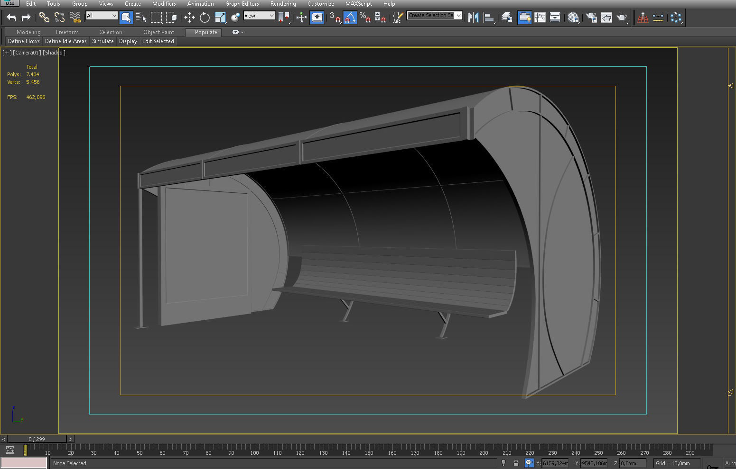The height and width of the screenshot is (469, 736).
Task: Activate the Select Object tool
Action: (126, 18)
